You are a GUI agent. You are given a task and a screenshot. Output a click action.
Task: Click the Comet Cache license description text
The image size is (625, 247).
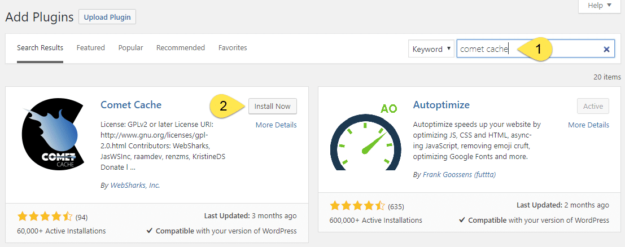tap(163, 146)
